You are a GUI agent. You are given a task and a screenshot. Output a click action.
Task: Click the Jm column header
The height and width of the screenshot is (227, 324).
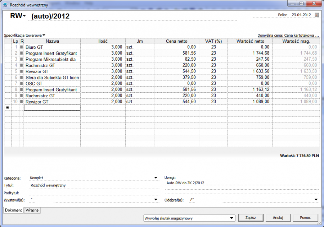tap(140, 41)
